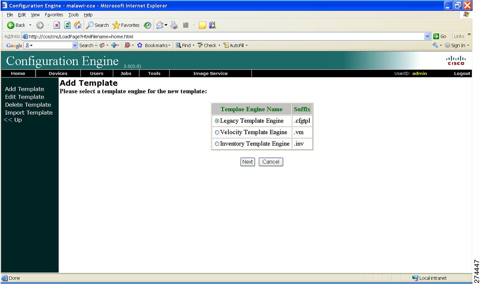Click the Cancel button

click(x=271, y=162)
